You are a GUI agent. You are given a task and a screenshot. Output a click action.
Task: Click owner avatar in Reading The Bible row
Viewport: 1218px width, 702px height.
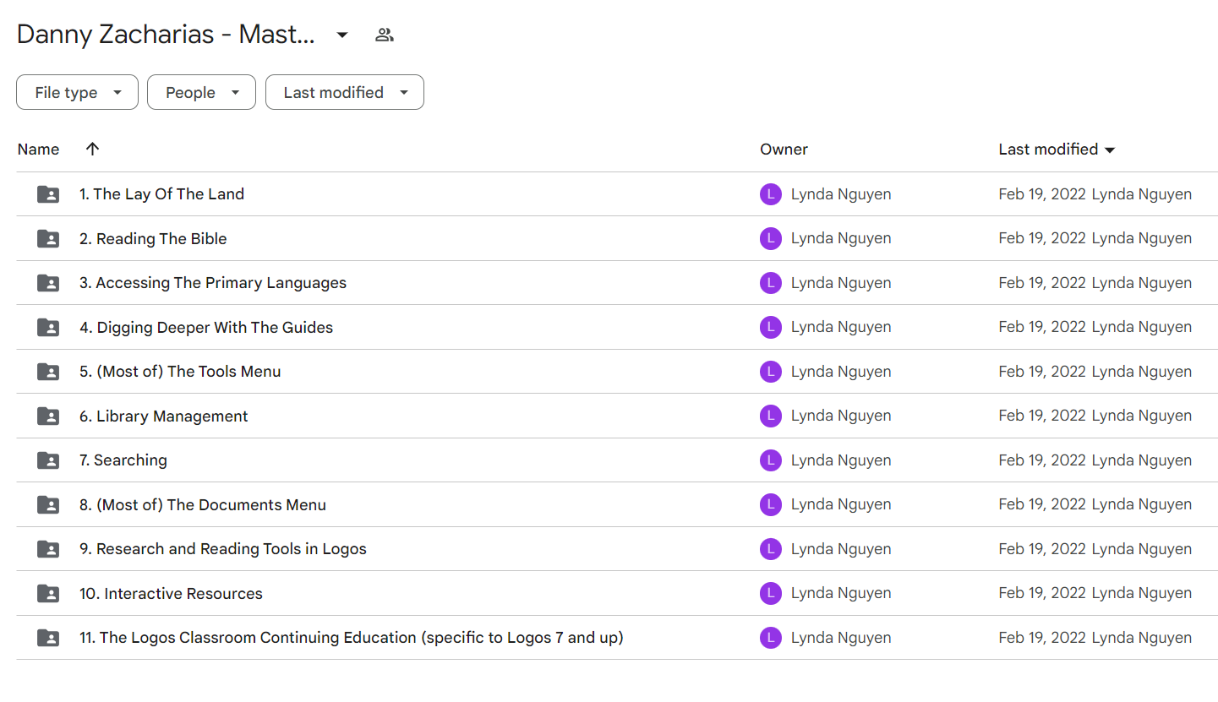coord(771,239)
